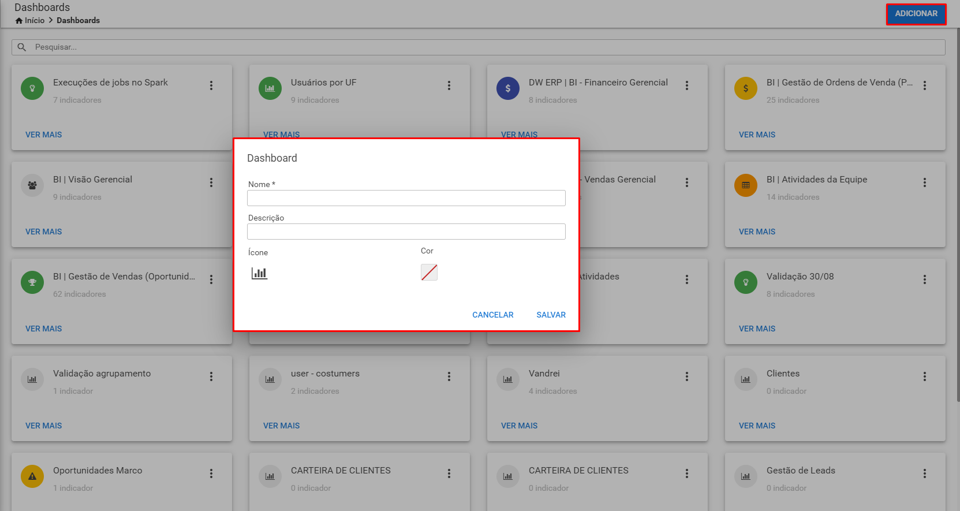Open the three-dot menu for Validação agrupamento

tap(211, 376)
